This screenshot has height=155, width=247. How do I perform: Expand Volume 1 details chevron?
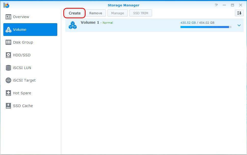(x=239, y=25)
